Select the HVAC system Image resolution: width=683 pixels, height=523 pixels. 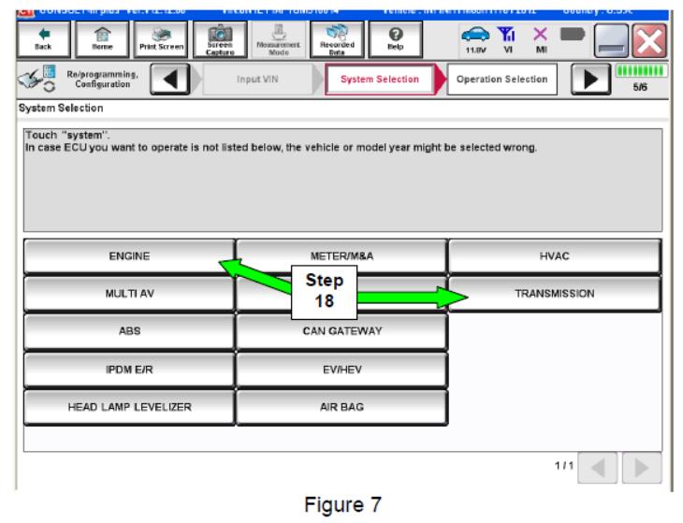pos(555,256)
